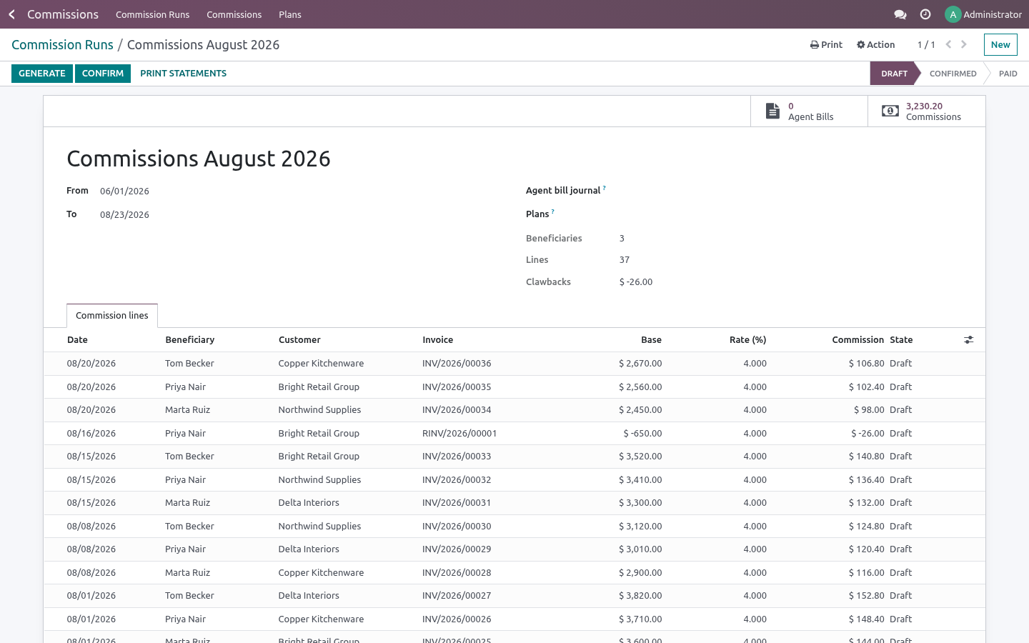
Task: Select the Paid status stage
Action: 1008,74
